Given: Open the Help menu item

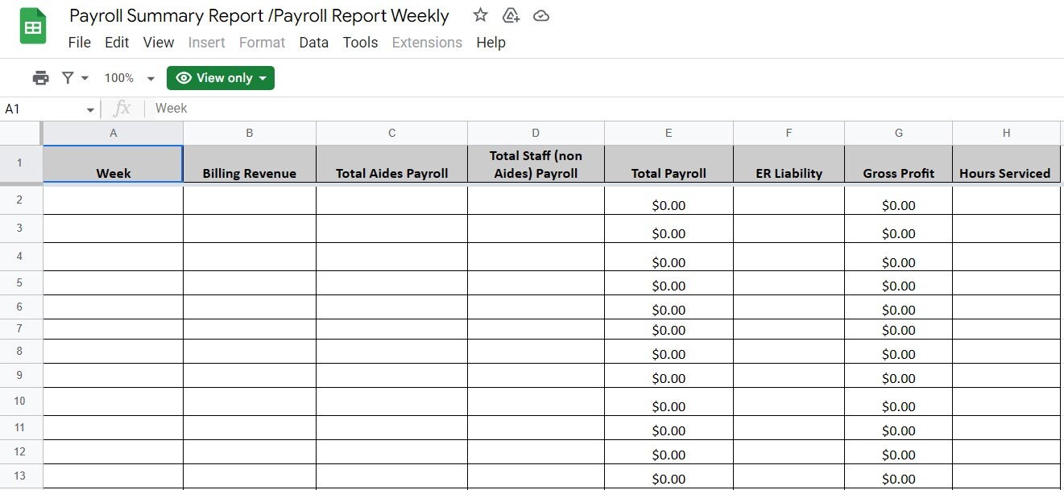Looking at the screenshot, I should click(491, 43).
